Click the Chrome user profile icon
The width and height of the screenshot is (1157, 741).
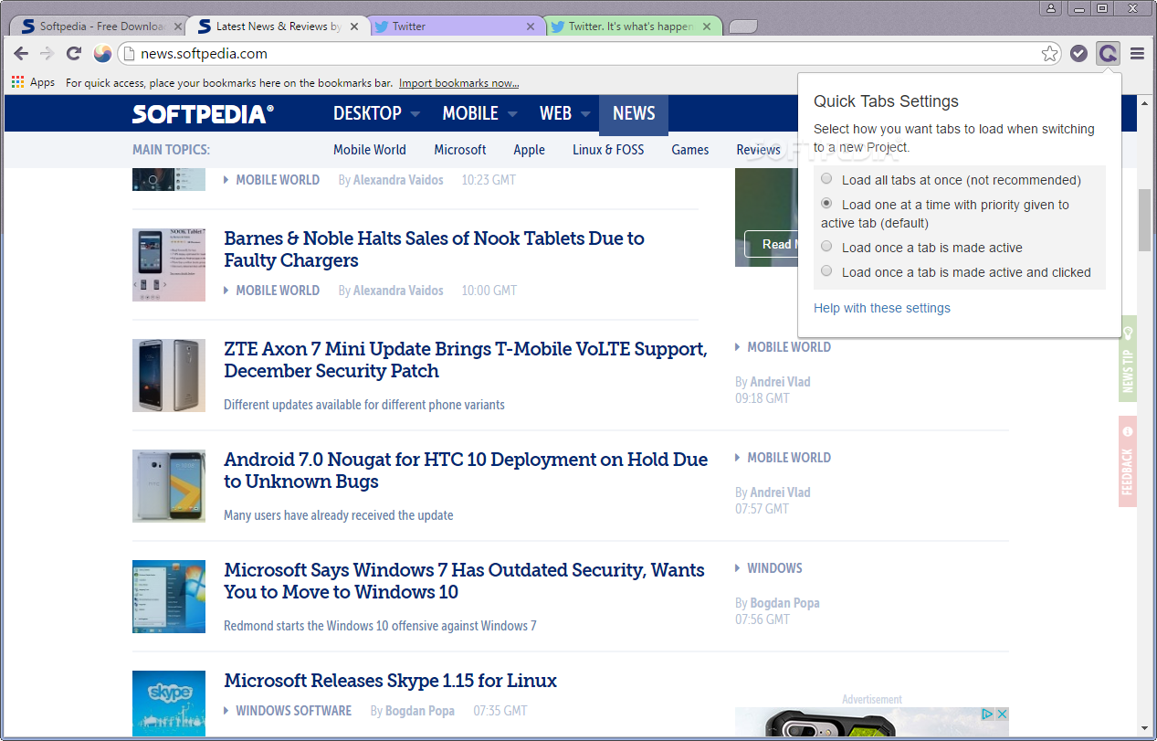click(1051, 8)
